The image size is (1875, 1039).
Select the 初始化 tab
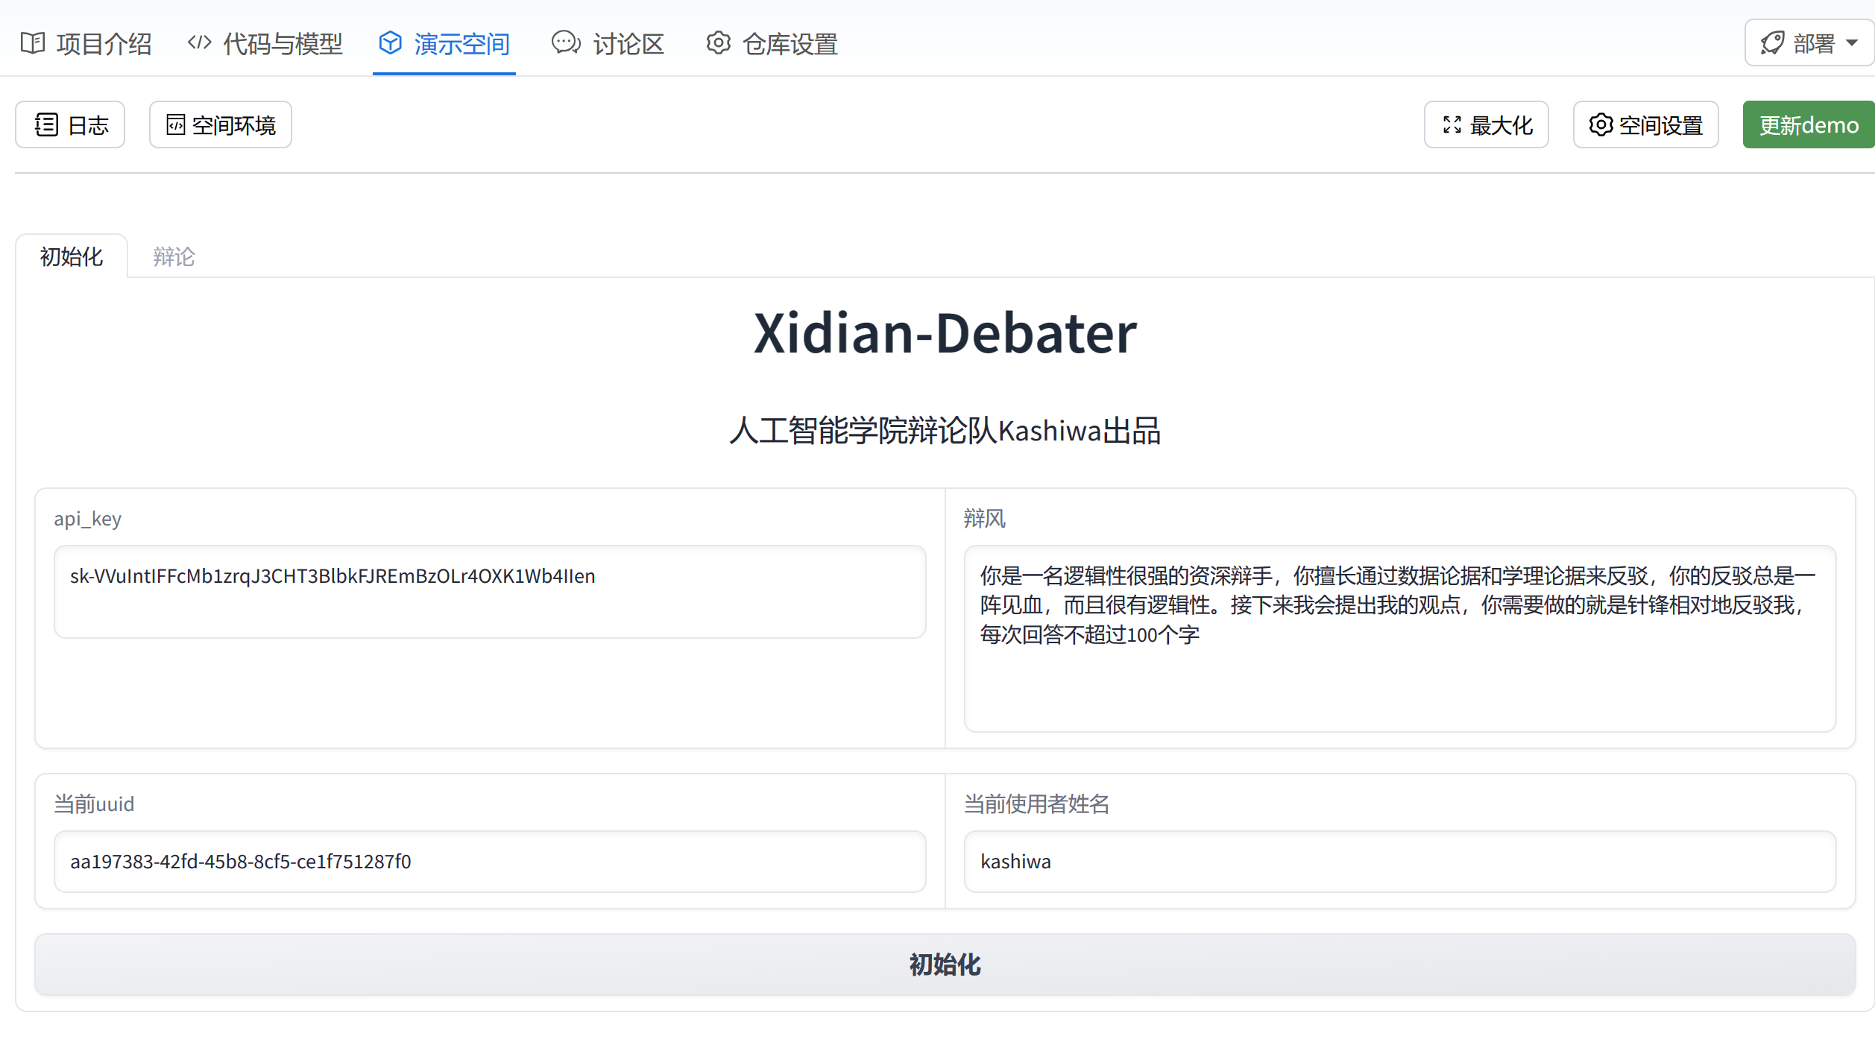(72, 256)
